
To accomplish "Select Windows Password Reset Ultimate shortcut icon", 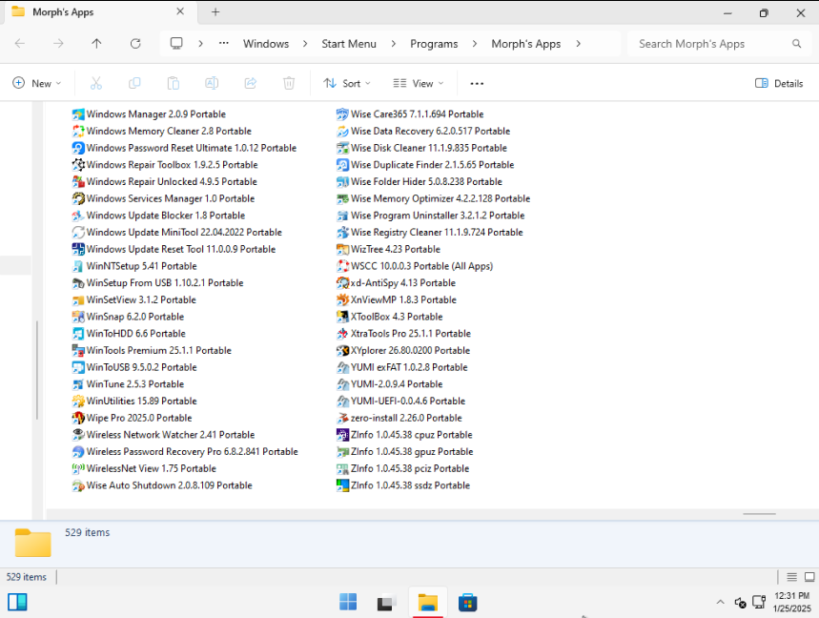I will [78, 148].
